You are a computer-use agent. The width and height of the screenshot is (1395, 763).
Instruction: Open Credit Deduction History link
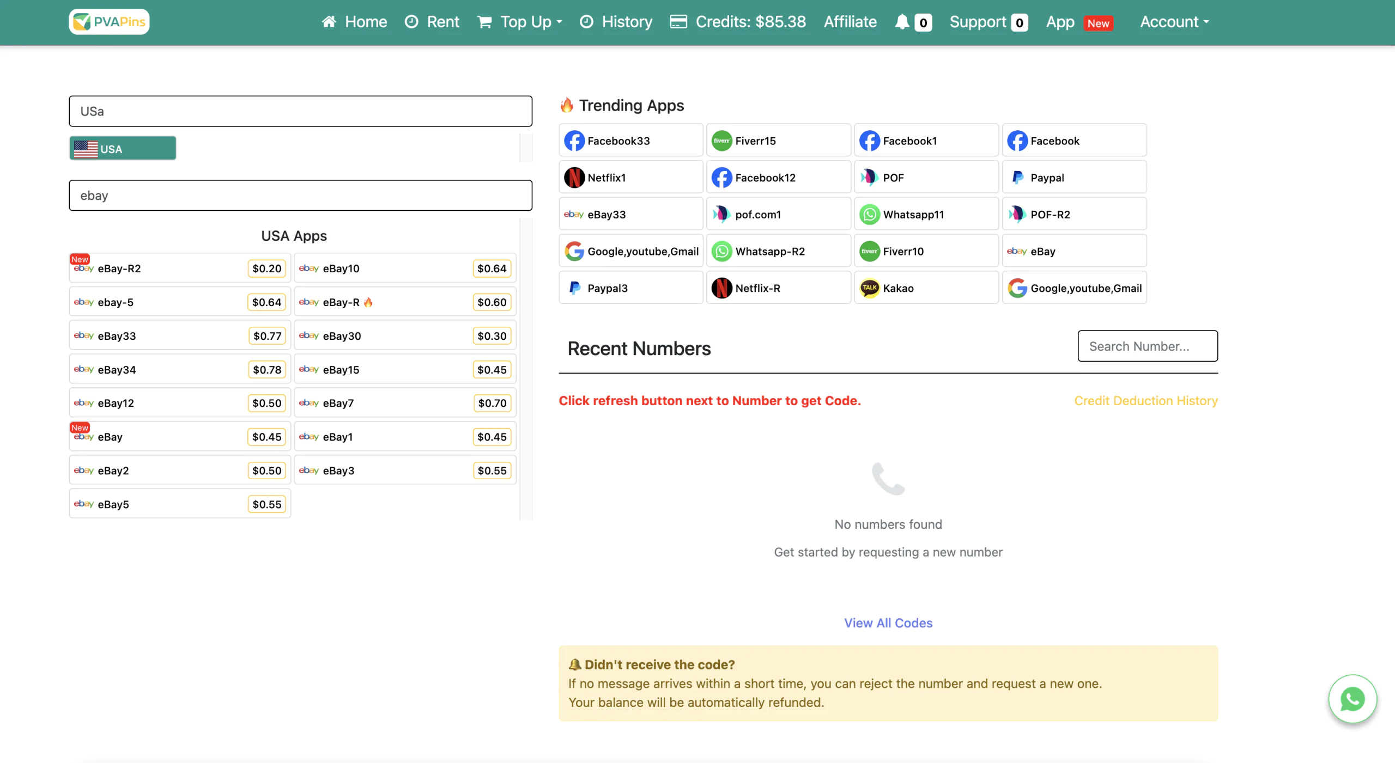tap(1146, 401)
